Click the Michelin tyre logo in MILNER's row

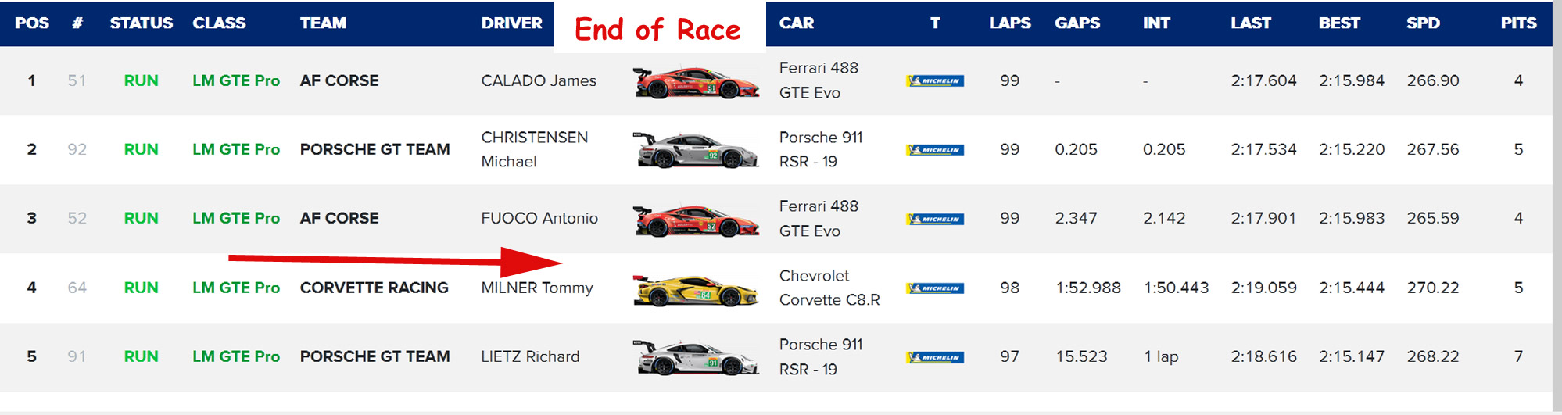(935, 288)
